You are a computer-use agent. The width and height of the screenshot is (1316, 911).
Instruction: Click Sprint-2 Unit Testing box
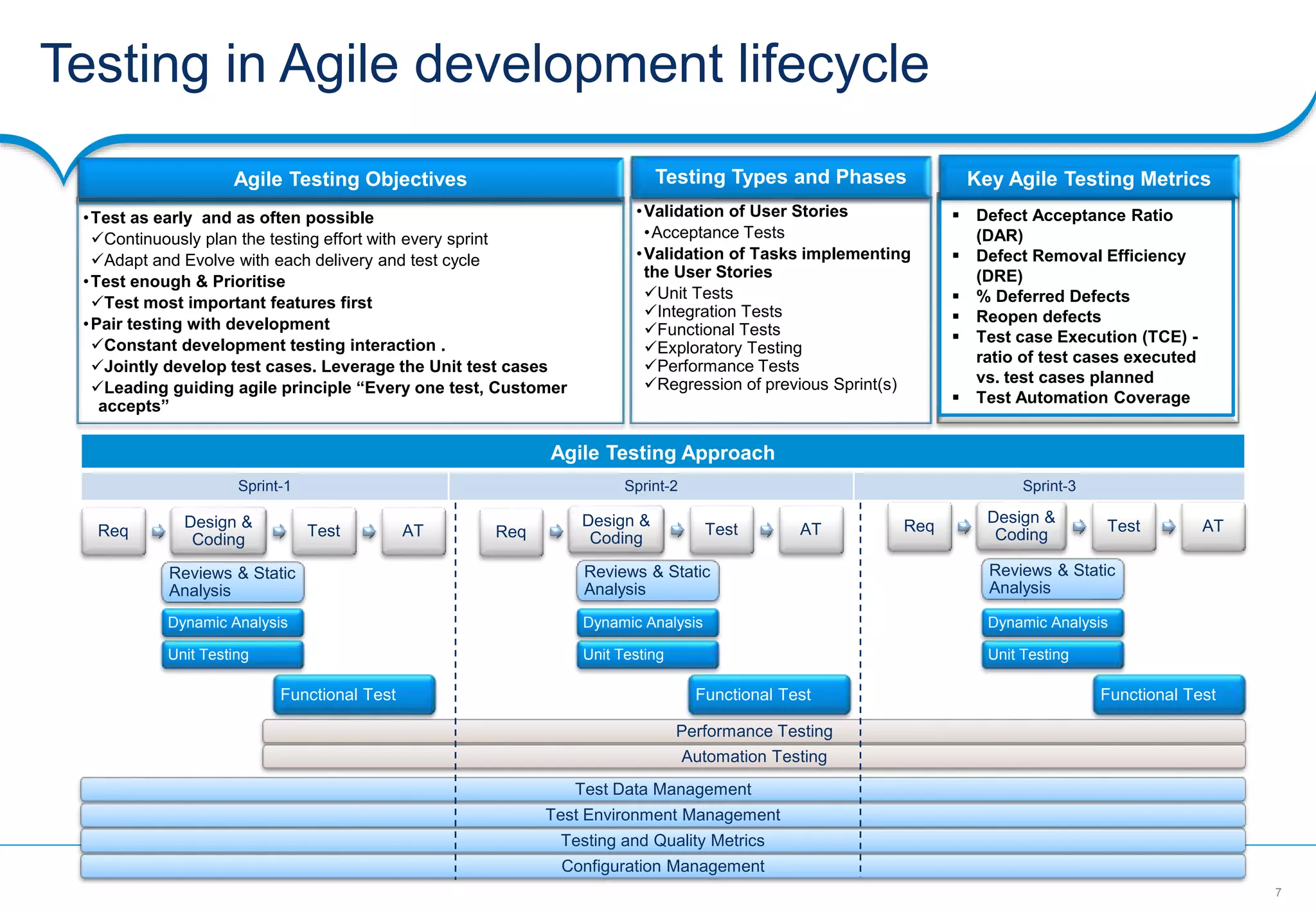(x=647, y=655)
